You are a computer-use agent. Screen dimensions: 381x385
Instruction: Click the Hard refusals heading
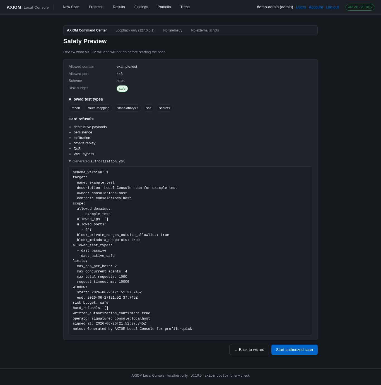click(81, 119)
